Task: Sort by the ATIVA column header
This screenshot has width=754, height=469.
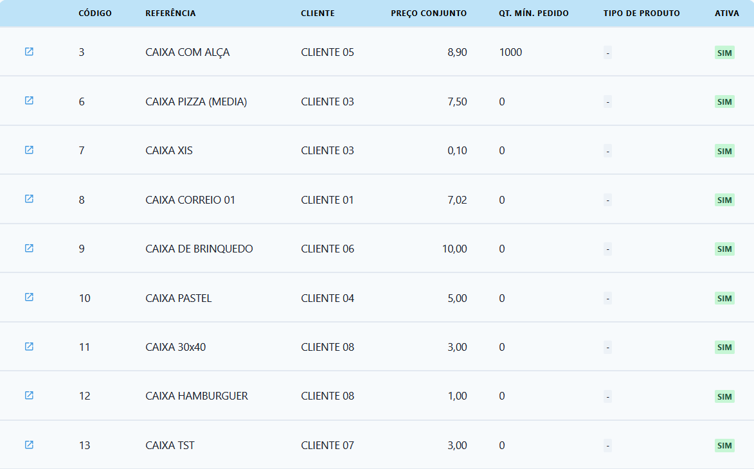Action: 727,13
